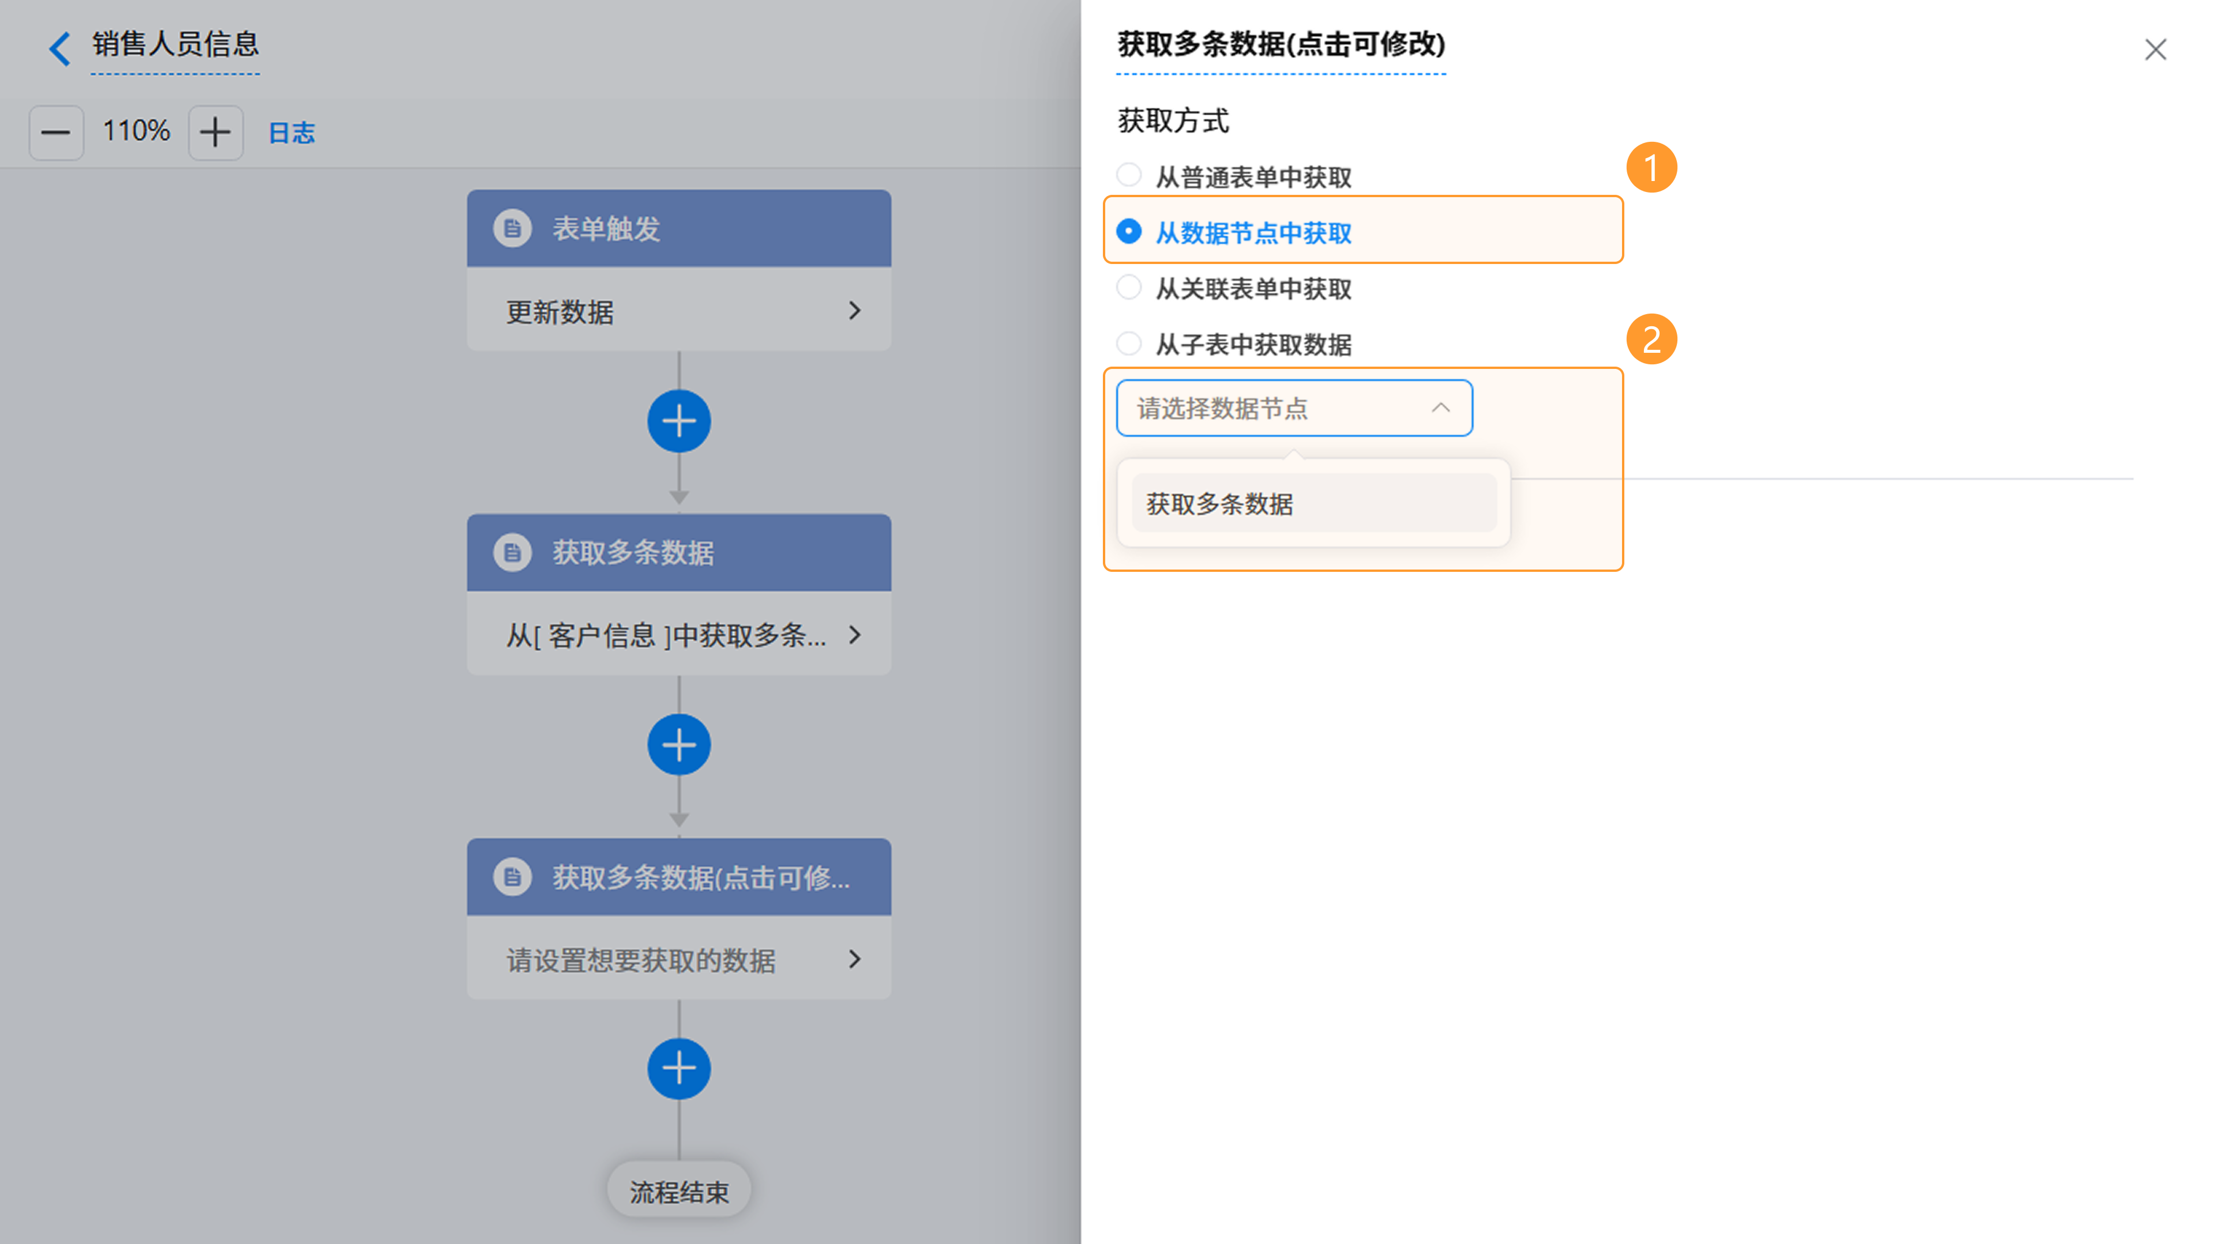Click the 110% zoom level value

pos(136,131)
